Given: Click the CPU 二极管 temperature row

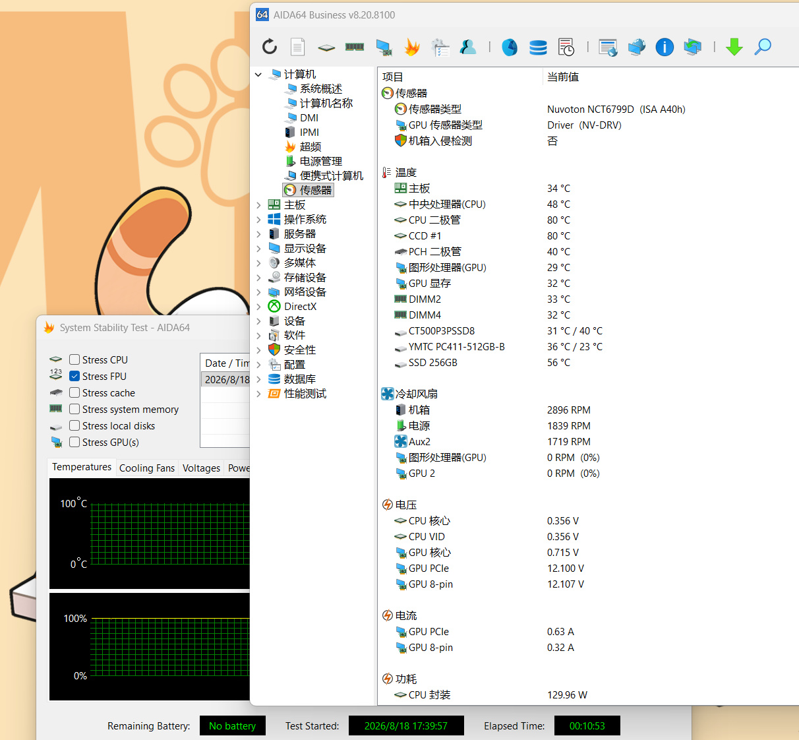Looking at the screenshot, I should (587, 220).
